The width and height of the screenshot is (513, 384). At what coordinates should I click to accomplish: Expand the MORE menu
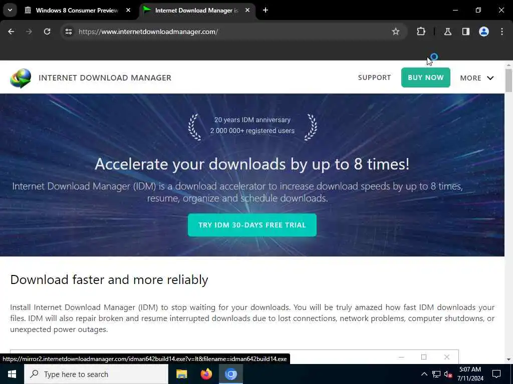(x=477, y=78)
